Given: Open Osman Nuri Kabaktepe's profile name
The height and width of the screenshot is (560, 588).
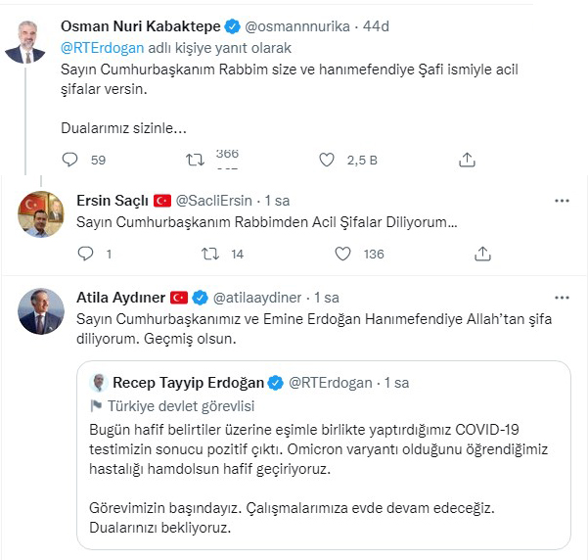Looking at the screenshot, I should 141,26.
